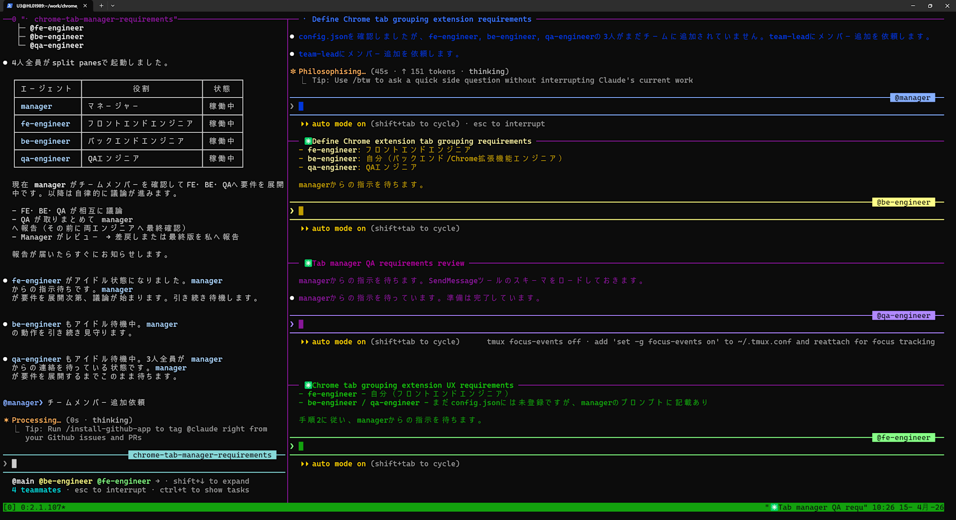This screenshot has width=956, height=520.
Task: Click the '4 teammates' status link
Action: [36, 490]
